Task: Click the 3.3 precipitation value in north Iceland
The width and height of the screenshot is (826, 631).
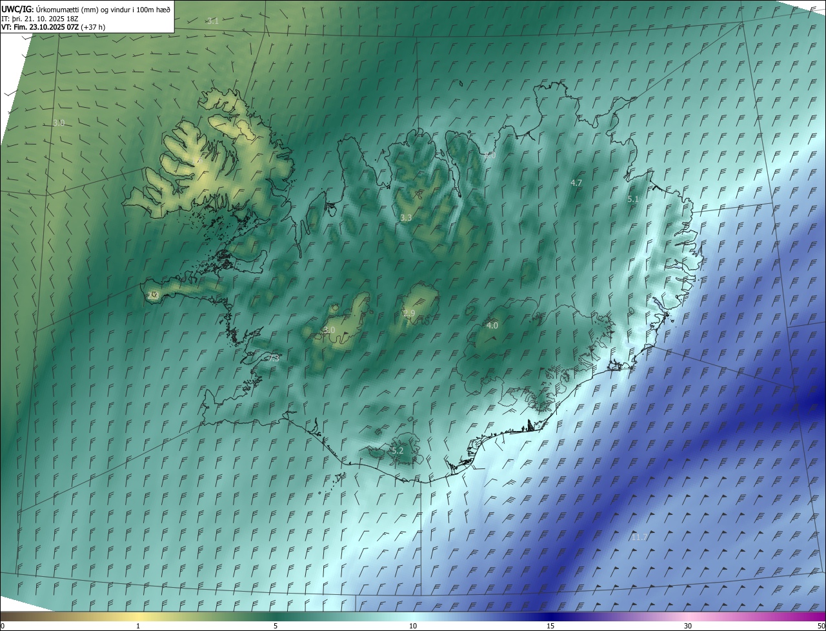Action: click(406, 218)
